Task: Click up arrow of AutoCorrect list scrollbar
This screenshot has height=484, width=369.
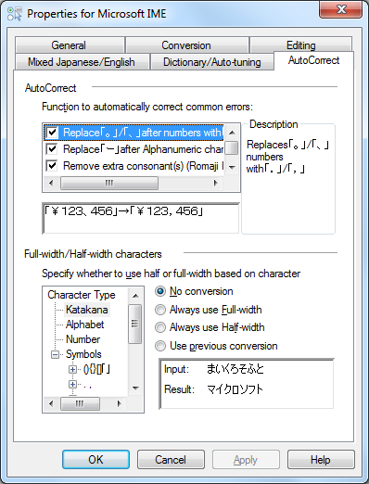Action: pyautogui.click(x=232, y=133)
